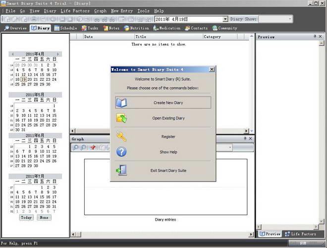The image size is (327, 248).
Task: Click the Today button below the calendar
Action: click(x=26, y=217)
